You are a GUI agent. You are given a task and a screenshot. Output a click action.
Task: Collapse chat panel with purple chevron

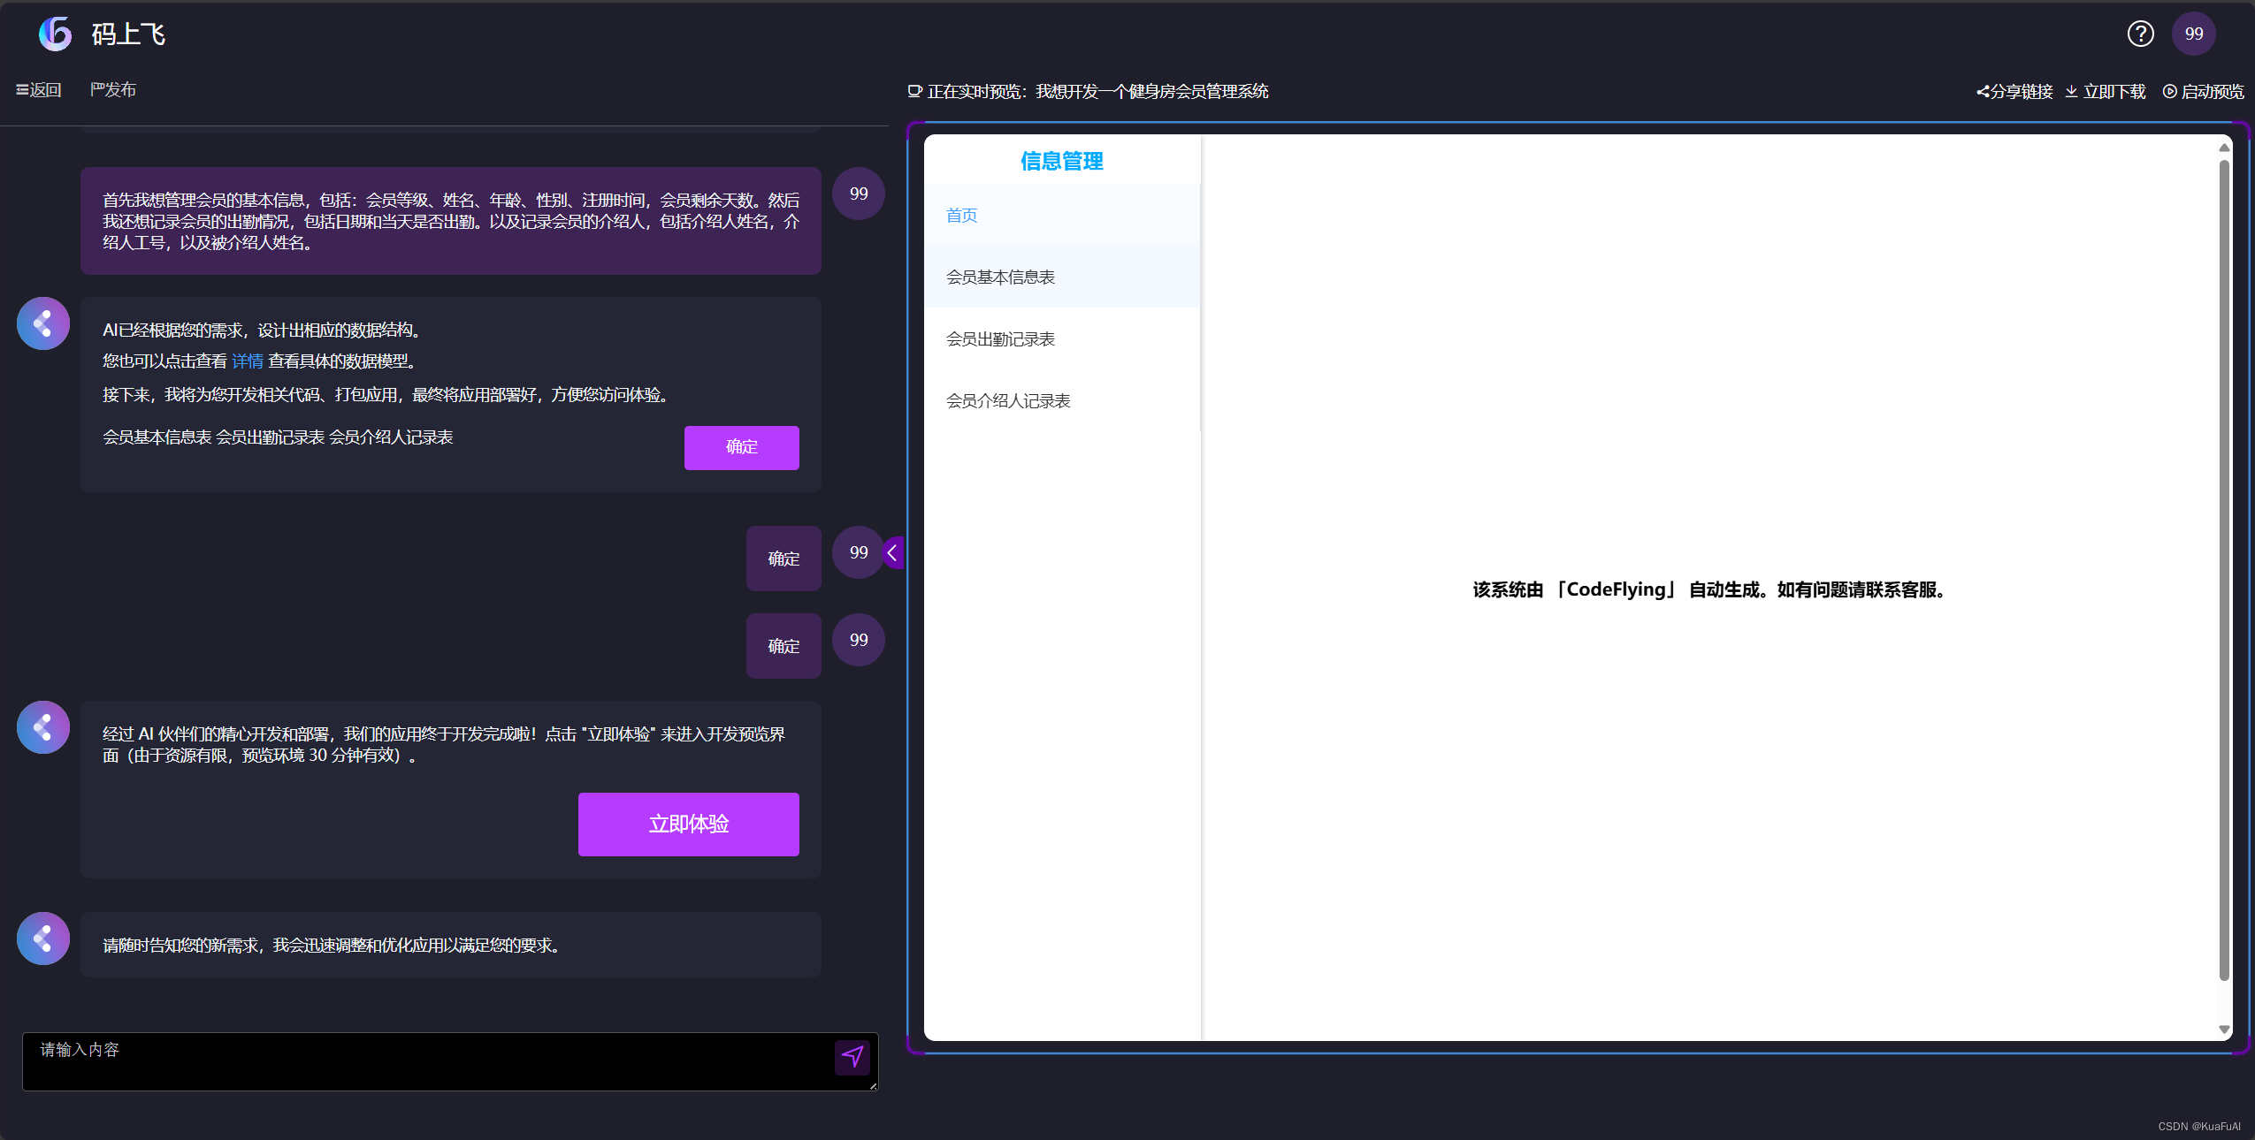click(893, 553)
